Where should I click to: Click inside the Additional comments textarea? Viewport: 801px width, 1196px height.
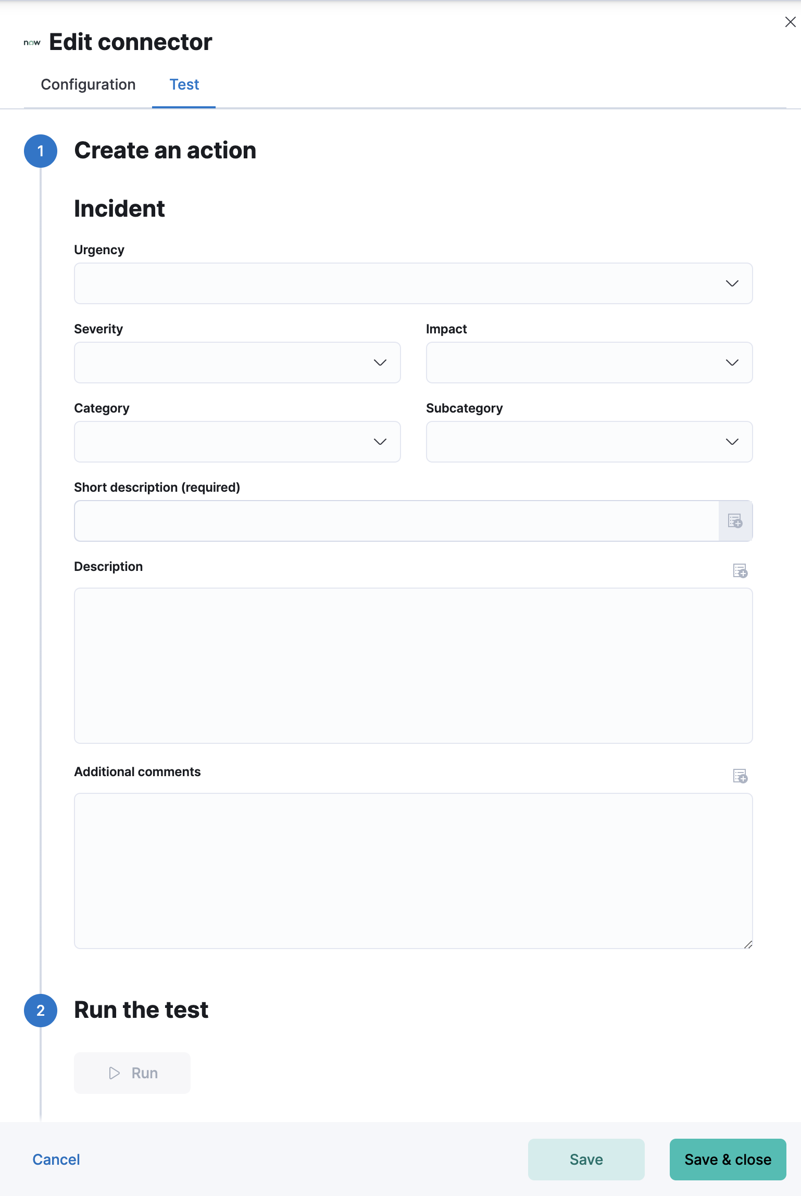click(413, 871)
